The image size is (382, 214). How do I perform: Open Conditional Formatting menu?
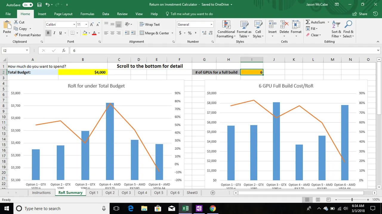click(x=226, y=29)
